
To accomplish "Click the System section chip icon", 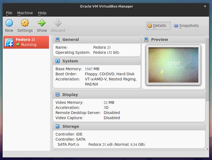I will point(57,61).
